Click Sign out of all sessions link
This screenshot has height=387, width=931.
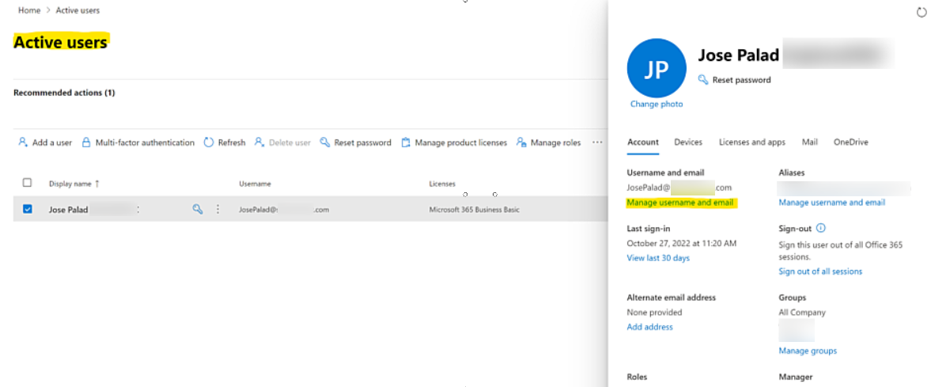(x=819, y=271)
